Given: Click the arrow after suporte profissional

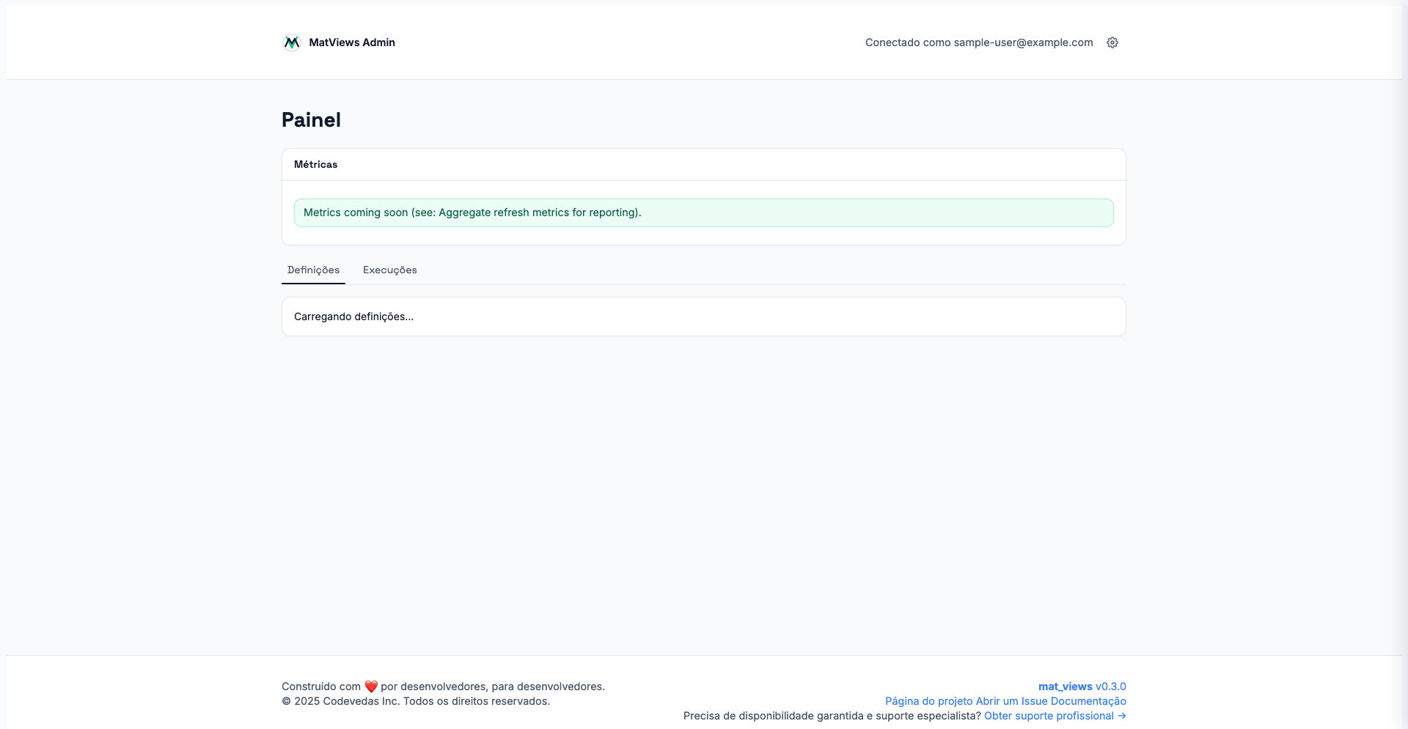Looking at the screenshot, I should (1122, 716).
